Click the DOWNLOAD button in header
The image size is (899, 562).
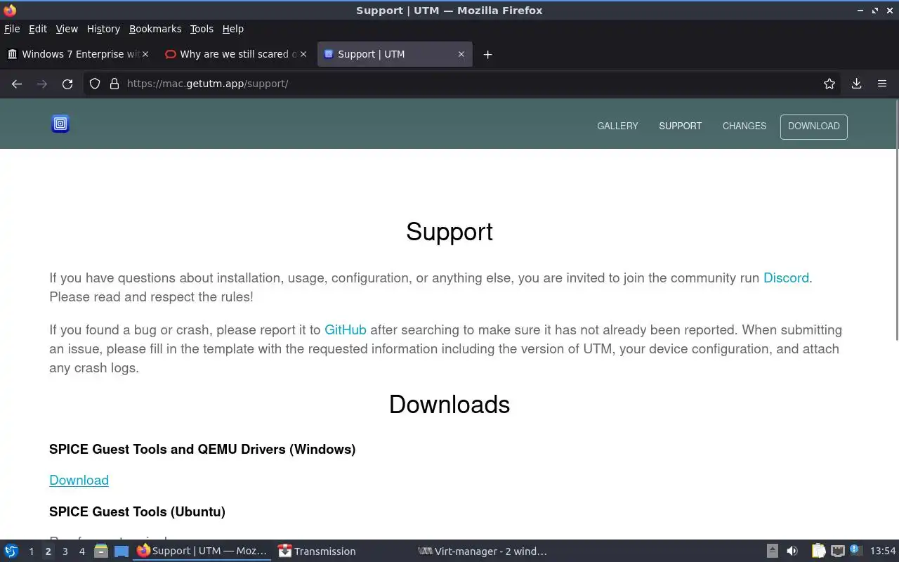(x=814, y=126)
